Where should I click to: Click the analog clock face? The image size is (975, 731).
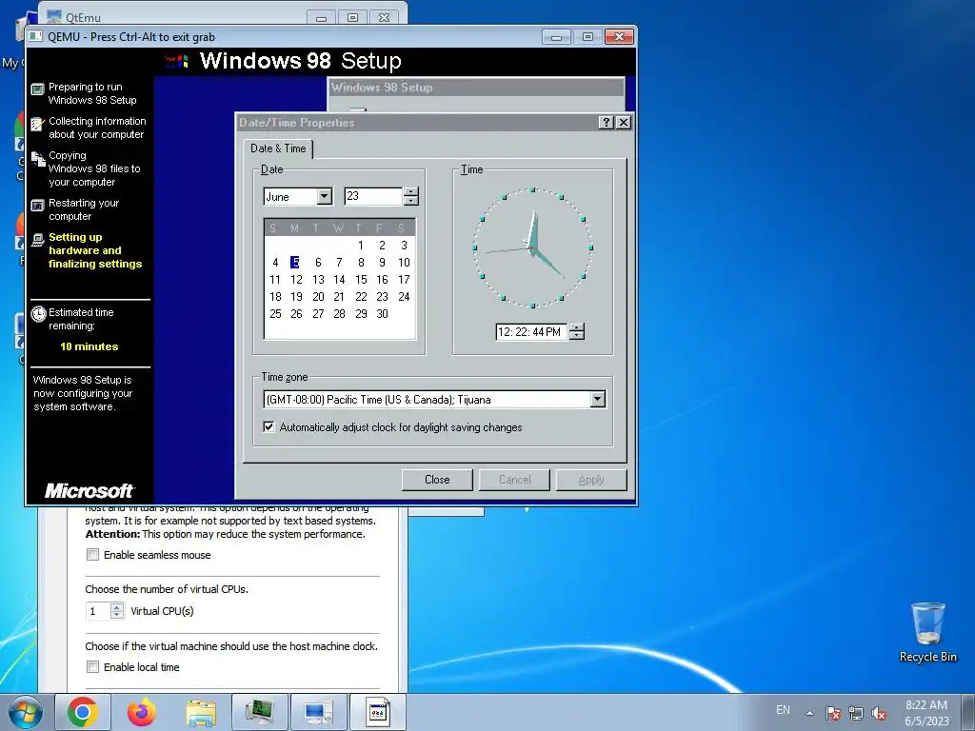[533, 247]
